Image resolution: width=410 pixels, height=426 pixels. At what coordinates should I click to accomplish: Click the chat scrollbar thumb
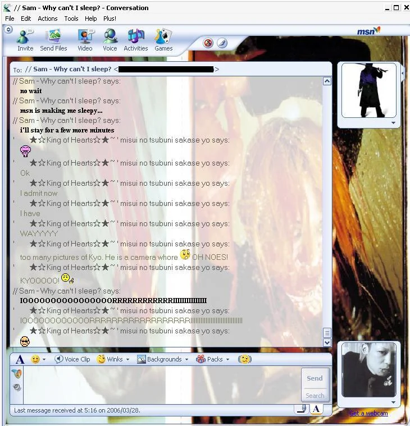327,332
